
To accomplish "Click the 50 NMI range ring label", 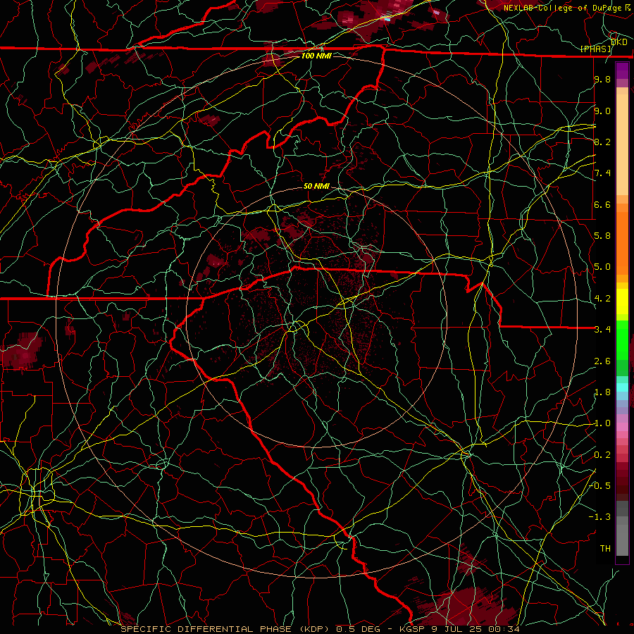I will click(x=316, y=186).
